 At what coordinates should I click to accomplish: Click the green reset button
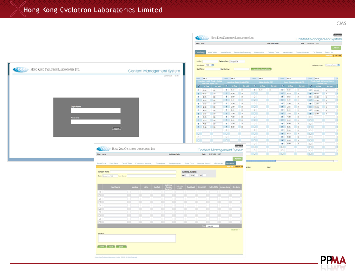pos(111,247)
